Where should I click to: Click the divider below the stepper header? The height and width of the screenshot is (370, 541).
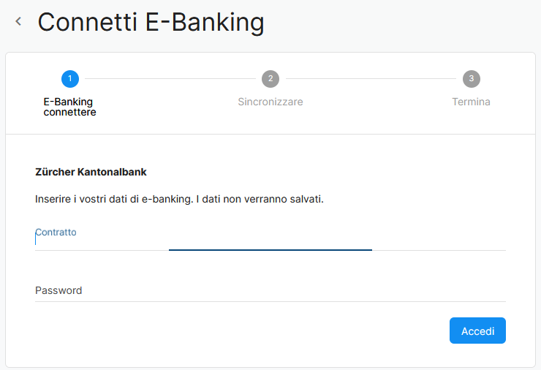[270, 134]
